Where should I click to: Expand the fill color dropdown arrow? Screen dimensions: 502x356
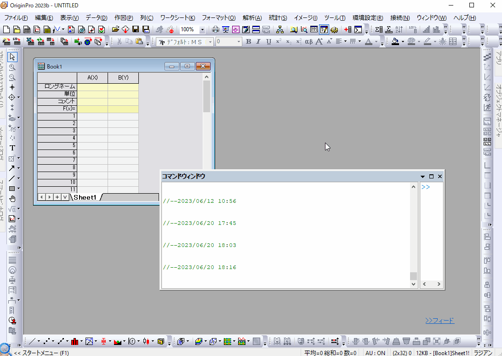(x=403, y=42)
